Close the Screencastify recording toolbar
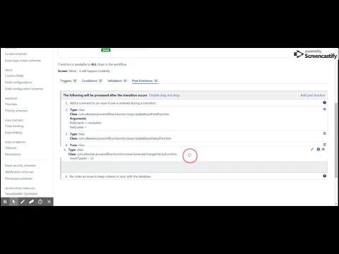The width and height of the screenshot is (339, 254). [x=49, y=202]
